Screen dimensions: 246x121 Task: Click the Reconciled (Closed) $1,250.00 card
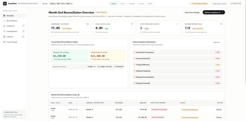pos(69,56)
